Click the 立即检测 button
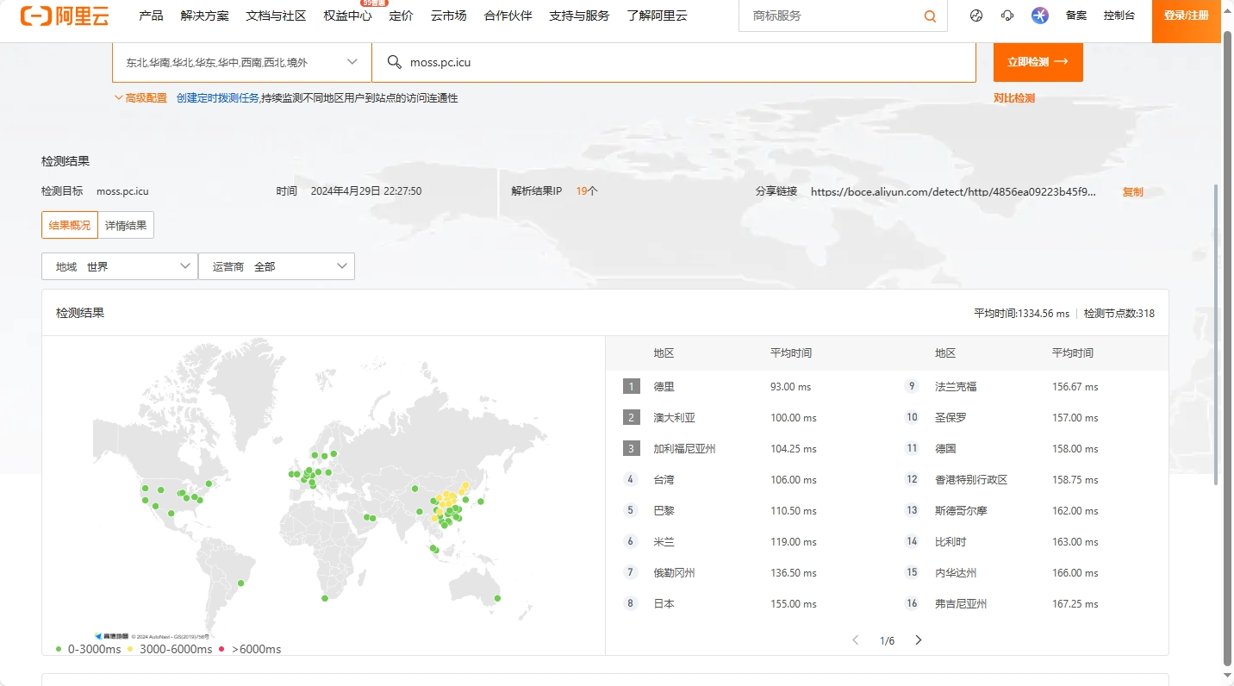 tap(1038, 62)
